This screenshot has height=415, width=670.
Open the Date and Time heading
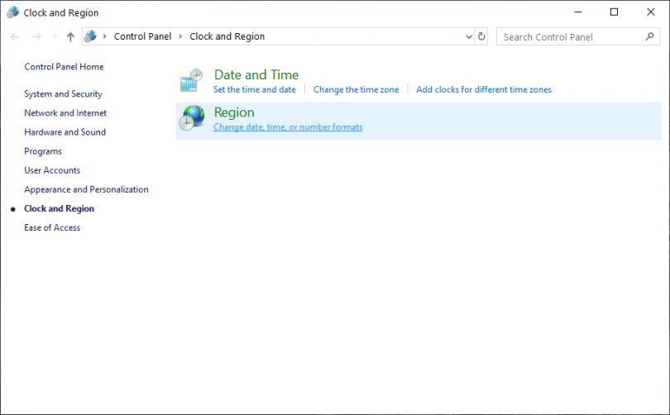point(256,74)
